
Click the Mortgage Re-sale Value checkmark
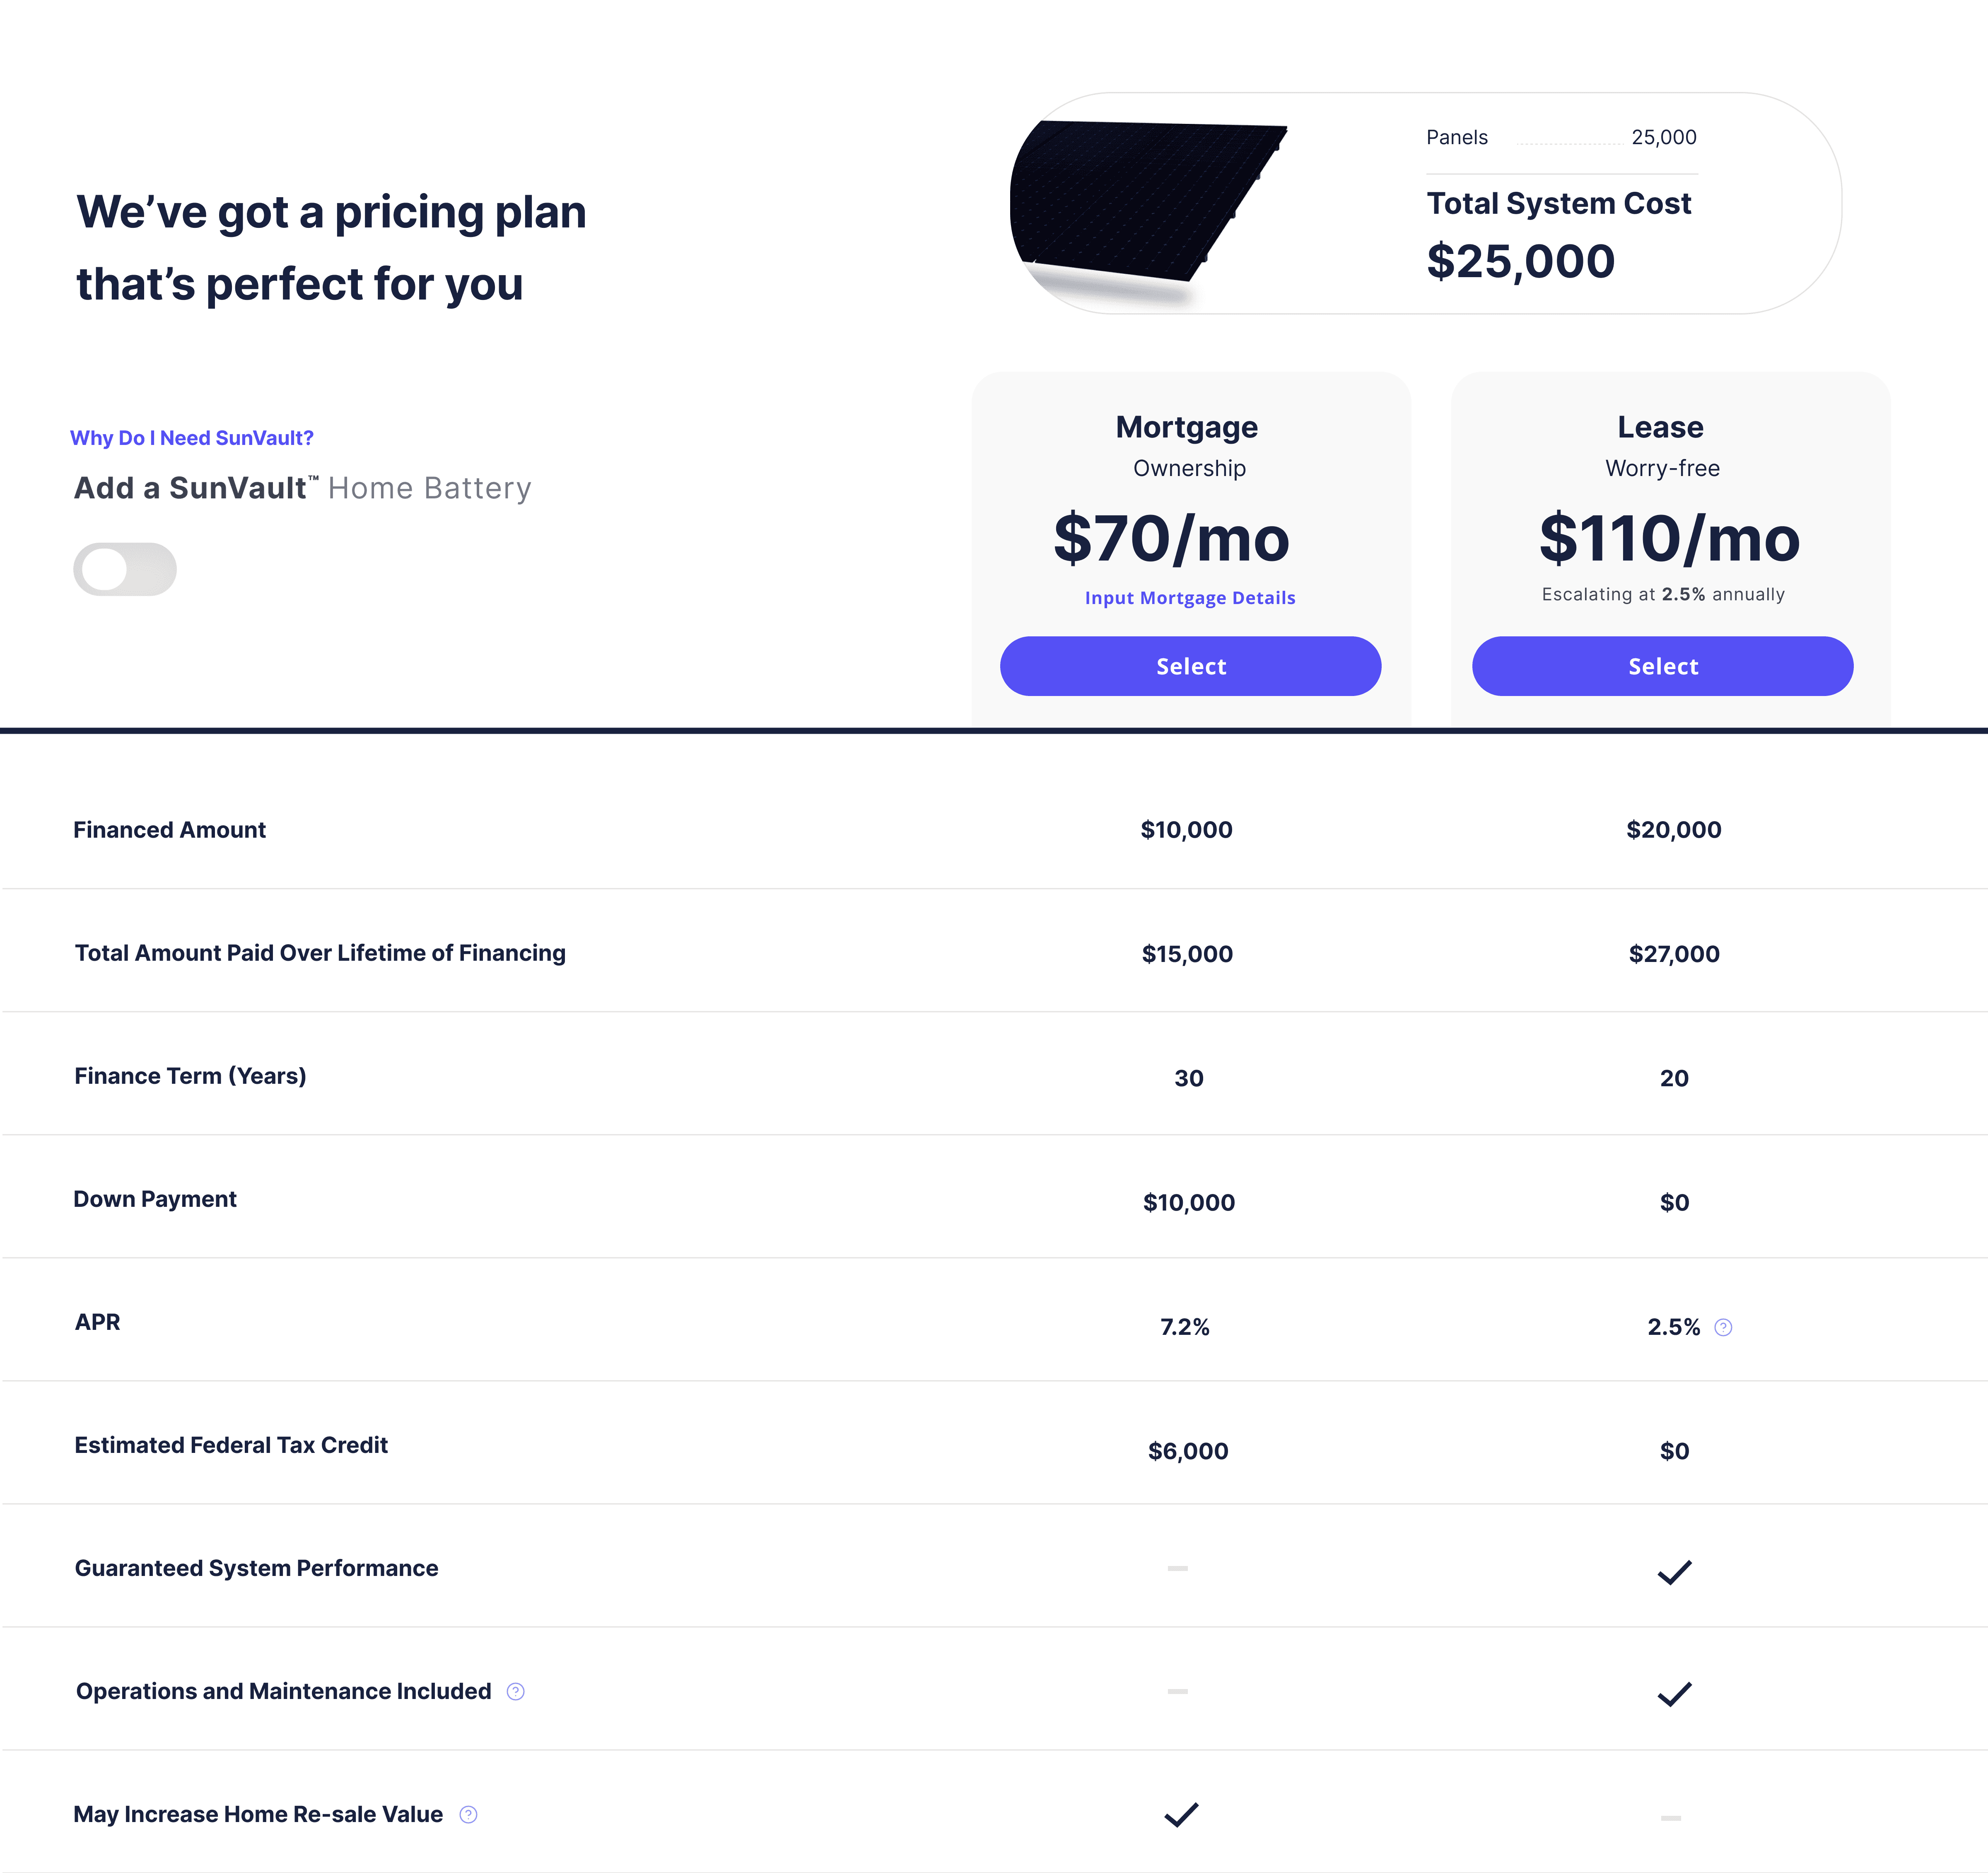[1181, 1814]
